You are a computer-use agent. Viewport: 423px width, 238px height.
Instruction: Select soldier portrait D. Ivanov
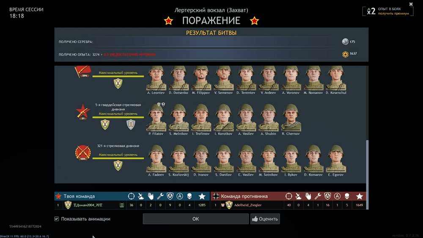coord(201,159)
